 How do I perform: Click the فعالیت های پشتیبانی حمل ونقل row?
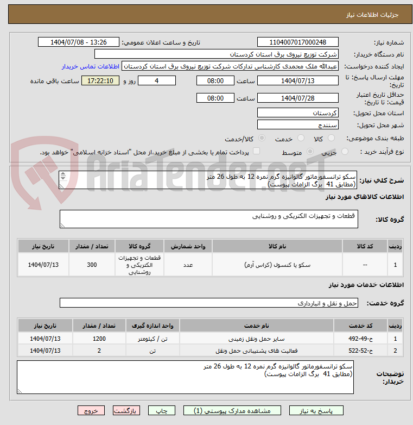point(210,351)
